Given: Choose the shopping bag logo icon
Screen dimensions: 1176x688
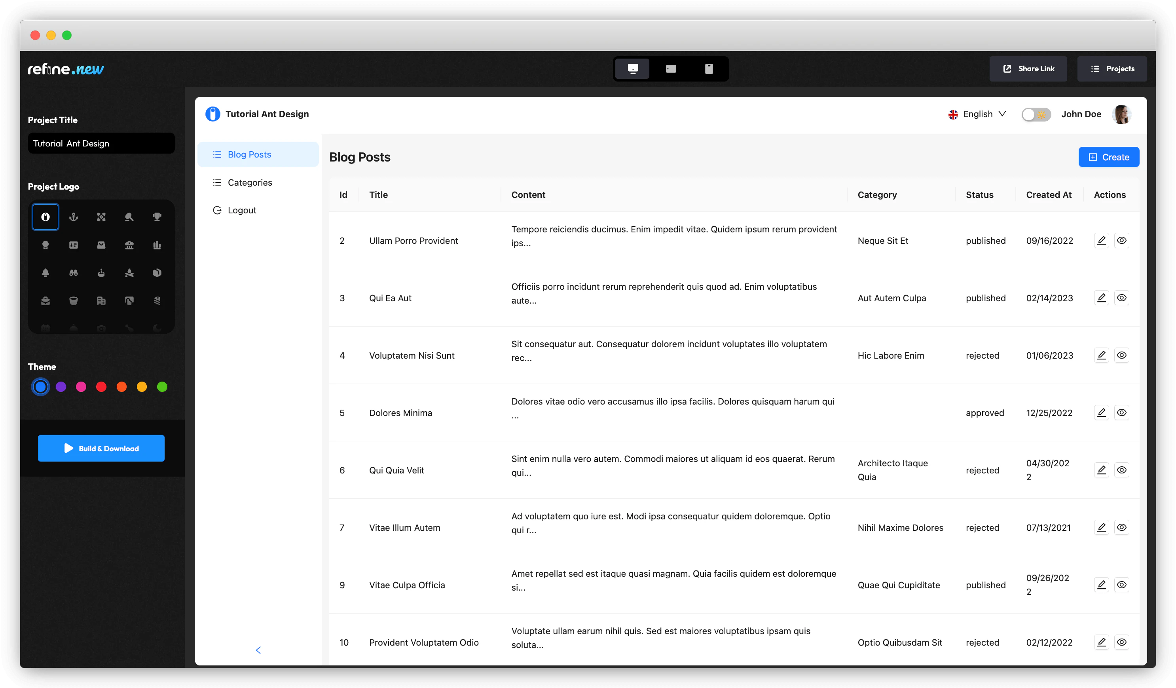Looking at the screenshot, I should pos(101,245).
